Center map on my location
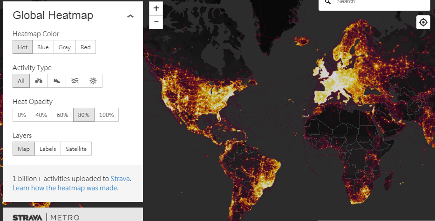The height and width of the screenshot is (221, 435). click(x=423, y=22)
